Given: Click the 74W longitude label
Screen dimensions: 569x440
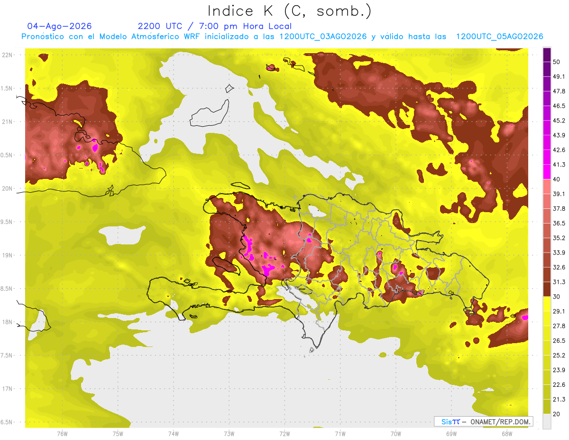Looking at the screenshot, I should tap(174, 433).
